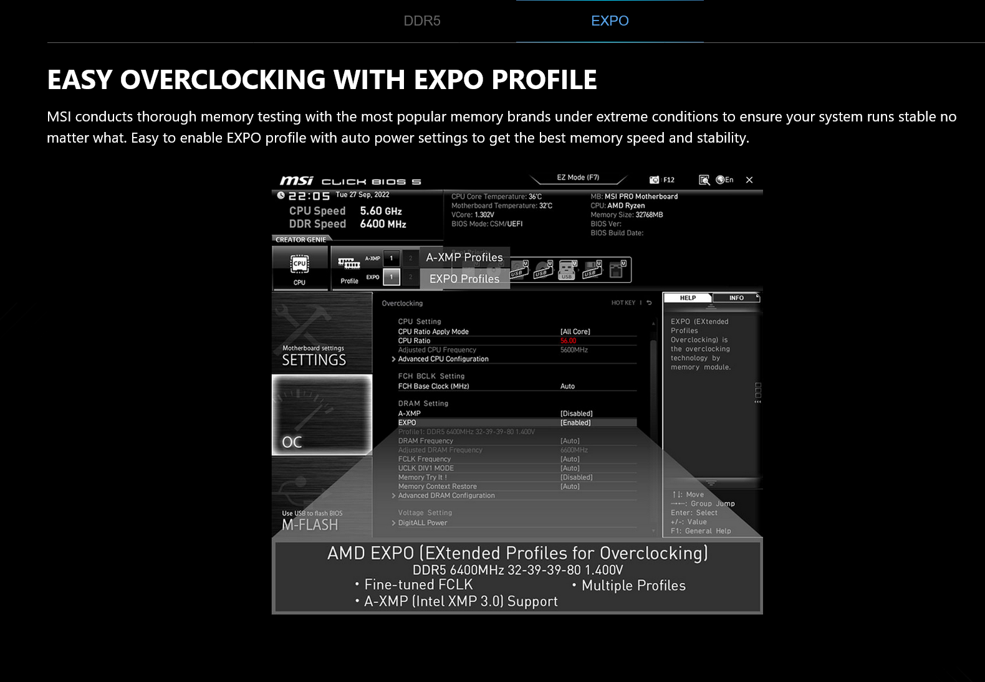Click the hot key back arrow icon
The height and width of the screenshot is (682, 985).
649,303
